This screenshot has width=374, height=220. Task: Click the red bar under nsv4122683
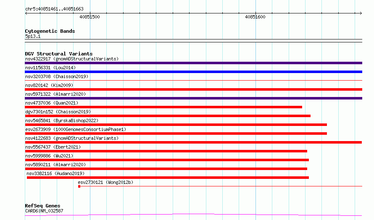click(x=193, y=142)
